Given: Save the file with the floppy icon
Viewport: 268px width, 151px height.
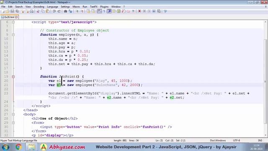Looking at the screenshot, I should click(x=12, y=11).
